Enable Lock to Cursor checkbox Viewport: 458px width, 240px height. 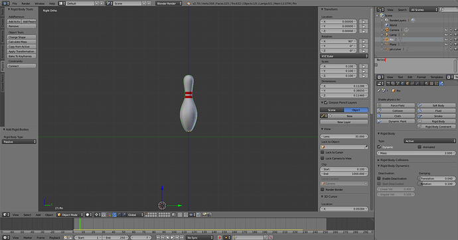click(x=323, y=152)
